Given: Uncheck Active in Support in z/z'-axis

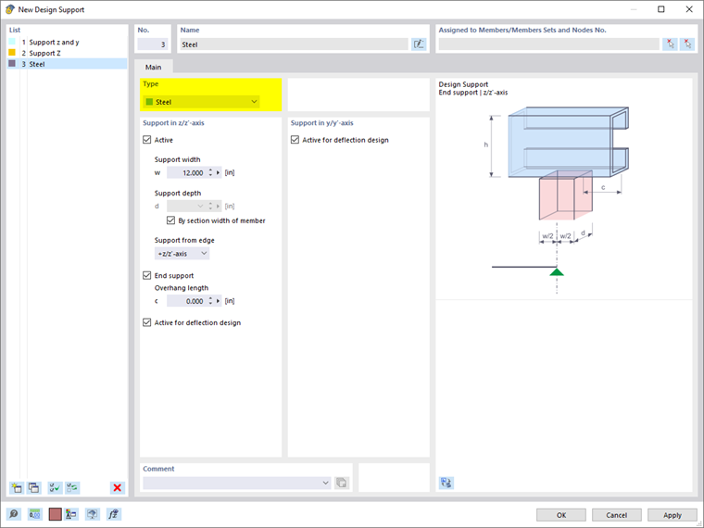Looking at the screenshot, I should pyautogui.click(x=146, y=140).
